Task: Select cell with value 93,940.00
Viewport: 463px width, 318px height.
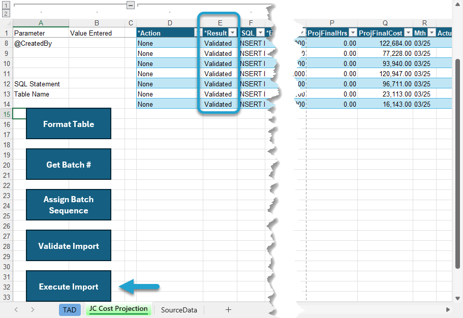Action: [385, 64]
